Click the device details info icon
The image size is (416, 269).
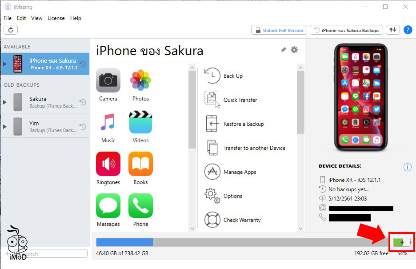[x=408, y=167]
